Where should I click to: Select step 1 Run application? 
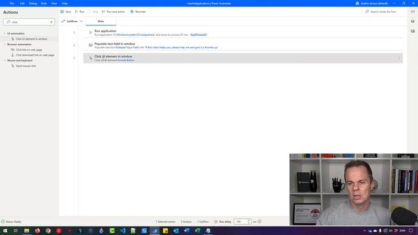point(243,33)
